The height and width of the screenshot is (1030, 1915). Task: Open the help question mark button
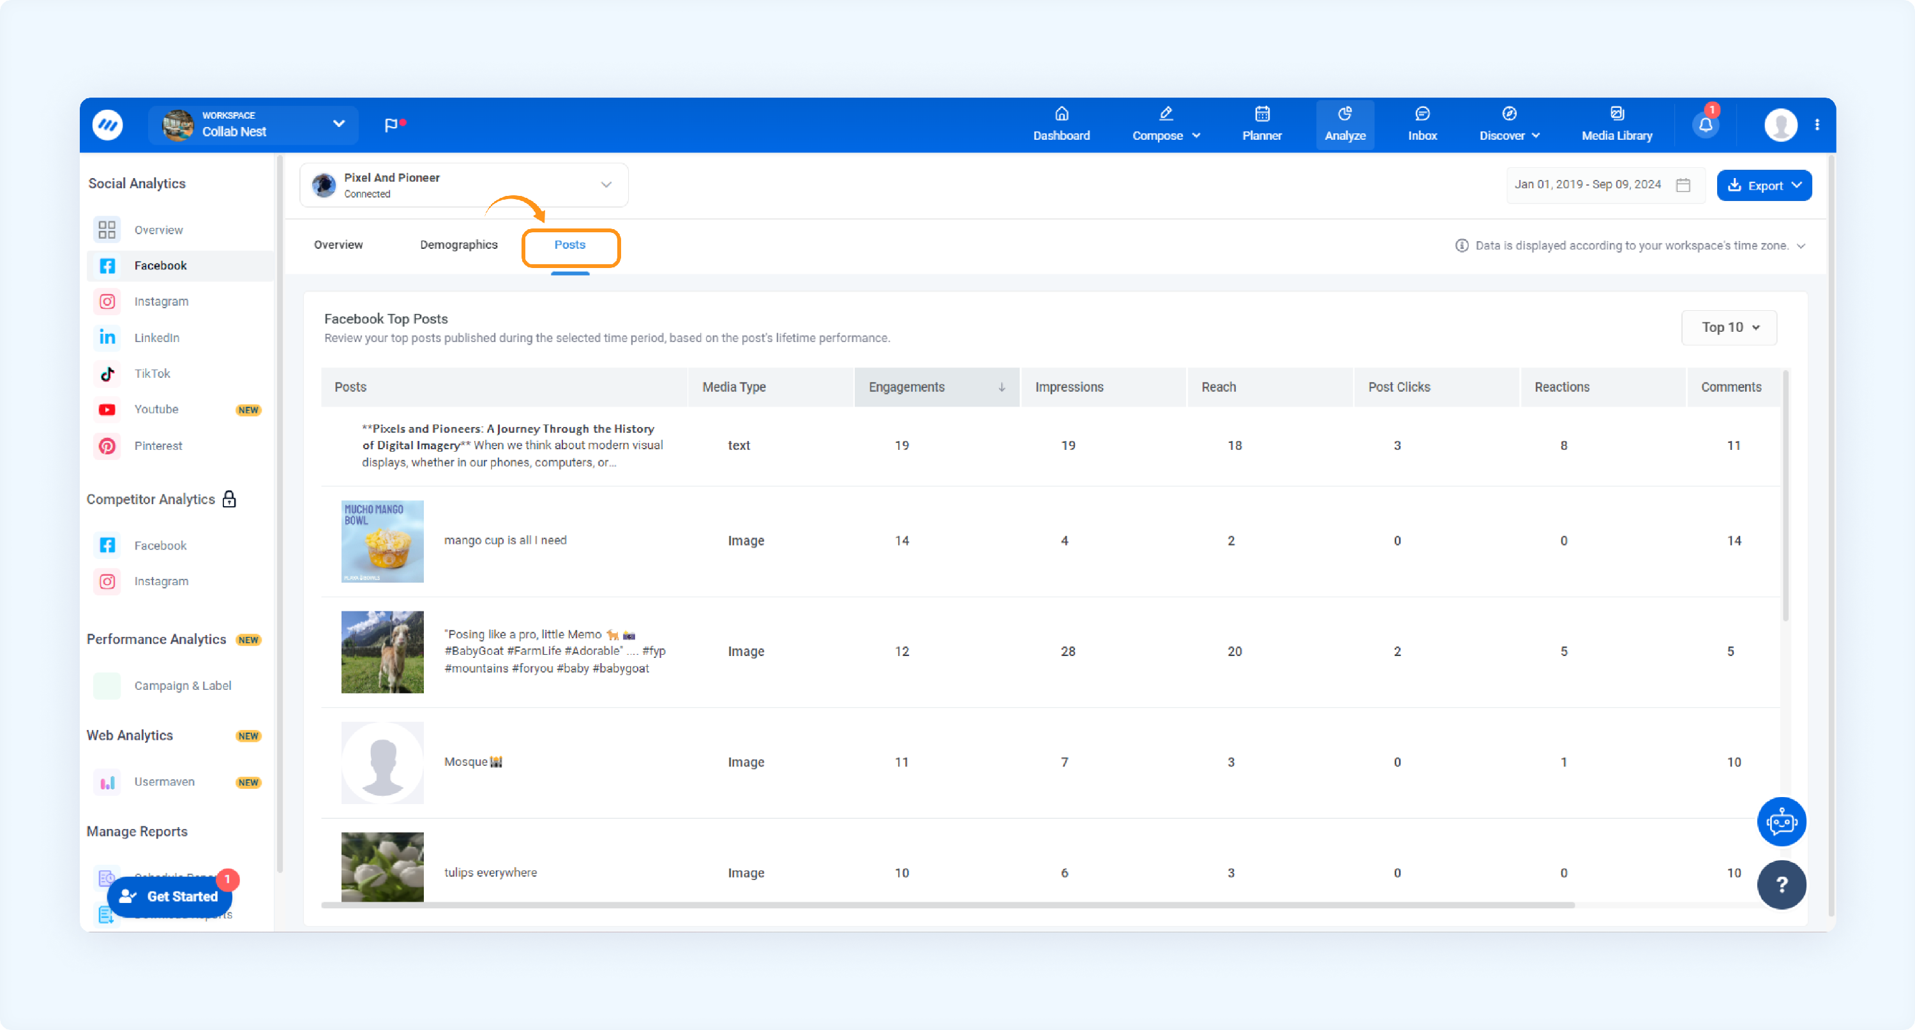point(1781,884)
